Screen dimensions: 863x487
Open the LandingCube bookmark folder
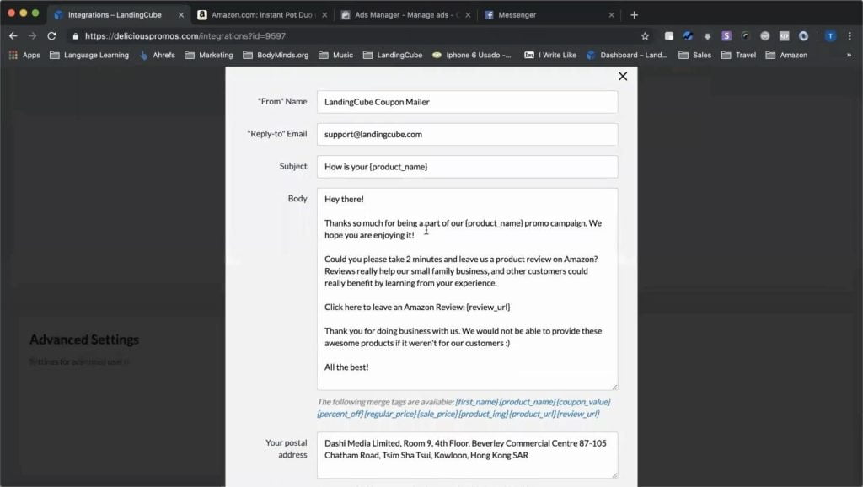click(393, 55)
